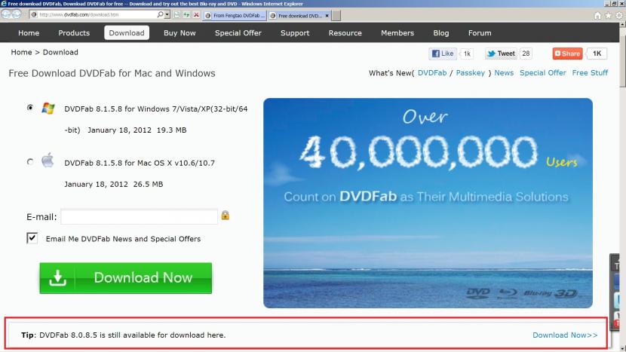Open the Forum navigation item

click(x=480, y=32)
